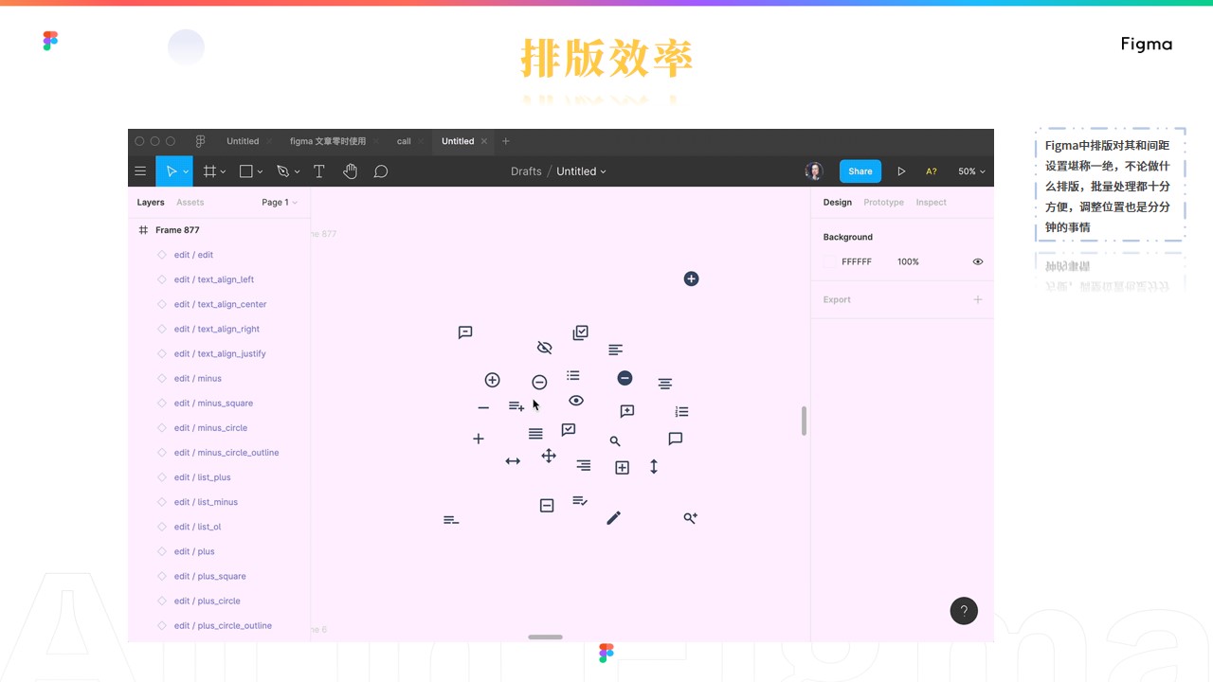Click the blue Share button
The width and height of the screenshot is (1213, 682).
point(860,171)
